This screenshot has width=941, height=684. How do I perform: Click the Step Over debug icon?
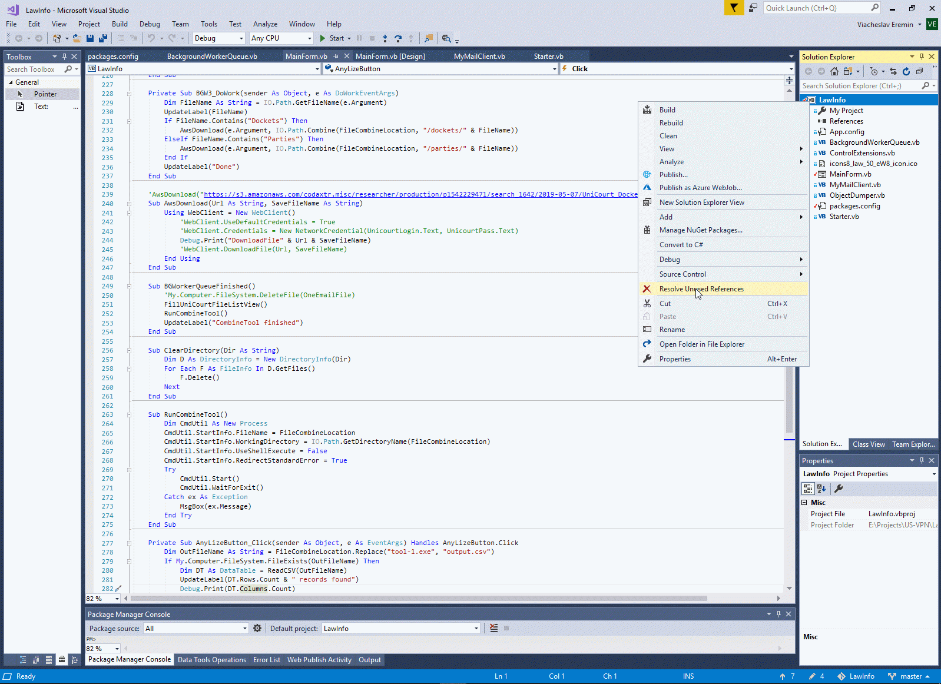click(398, 38)
